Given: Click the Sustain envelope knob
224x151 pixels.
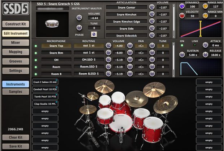Looking at the screenshot, I should 182,54.
